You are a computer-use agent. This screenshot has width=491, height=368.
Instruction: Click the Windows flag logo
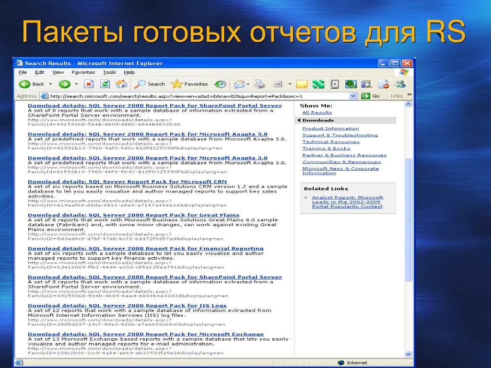(x=404, y=72)
